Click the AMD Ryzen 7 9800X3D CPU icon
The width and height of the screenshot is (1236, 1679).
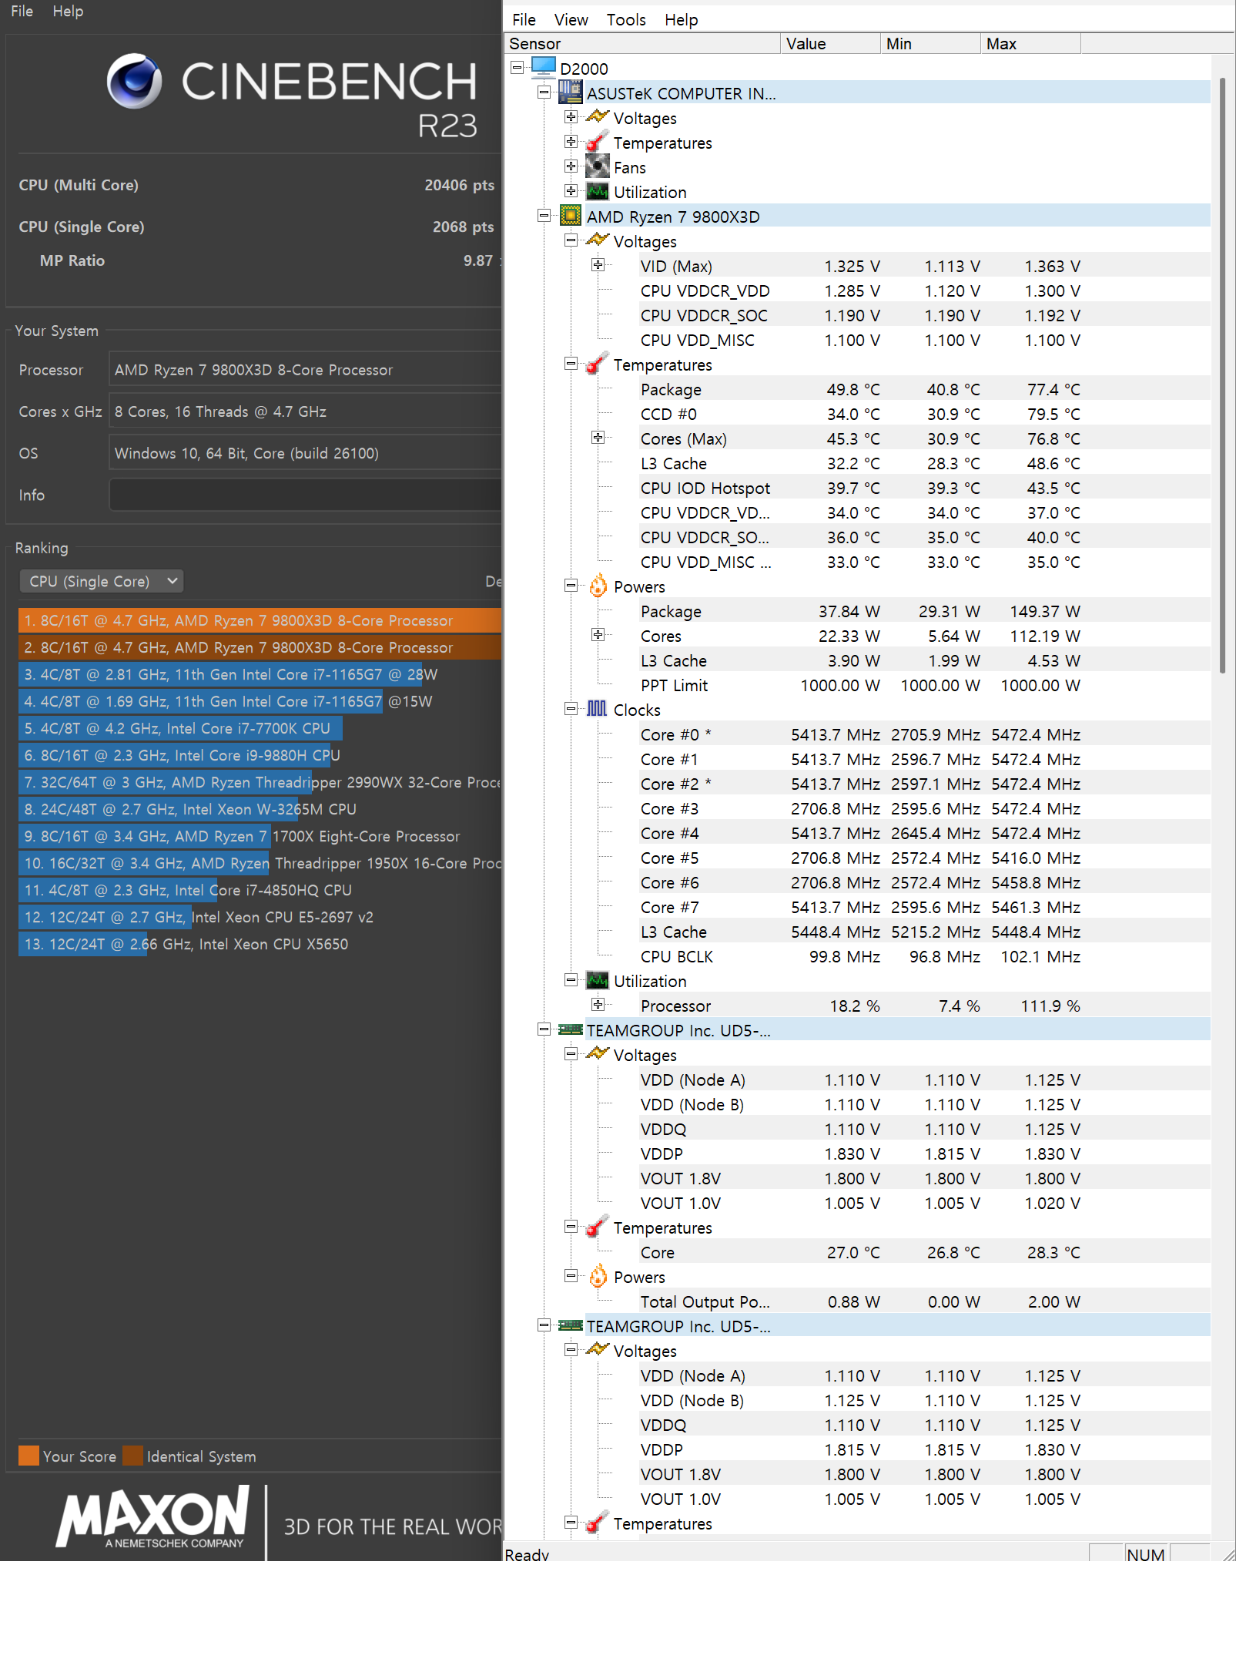click(571, 216)
